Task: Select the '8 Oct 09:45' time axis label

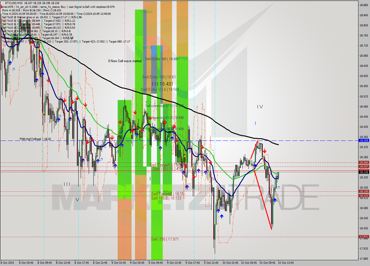Action: (x=45, y=263)
